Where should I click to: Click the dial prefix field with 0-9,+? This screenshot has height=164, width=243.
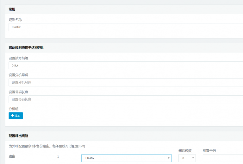click(126, 66)
